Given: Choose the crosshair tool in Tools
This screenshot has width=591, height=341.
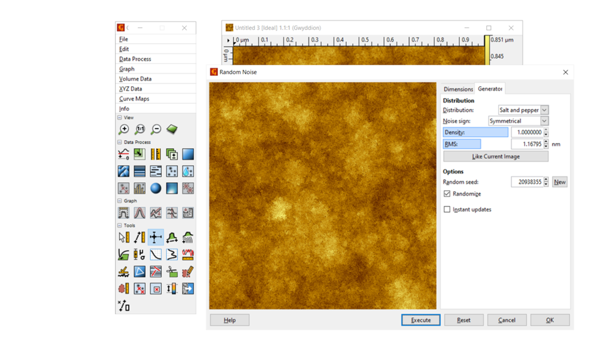Looking at the screenshot, I should click(156, 238).
